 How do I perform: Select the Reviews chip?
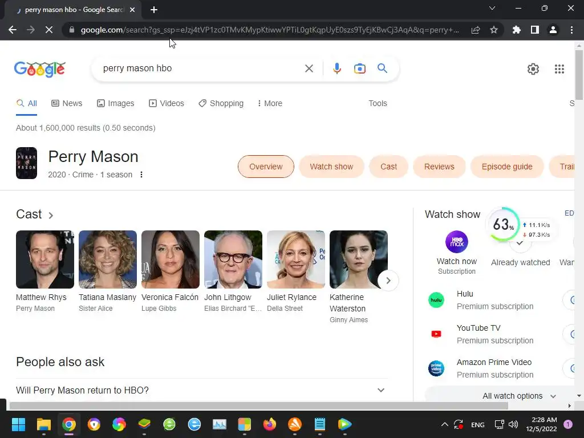point(439,167)
